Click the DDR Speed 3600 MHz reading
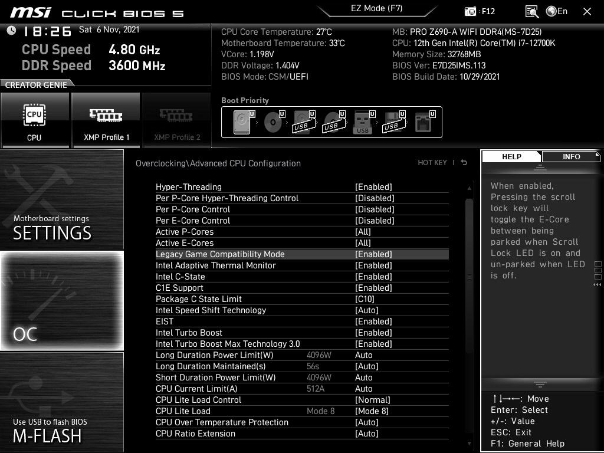Viewport: 604px width, 453px height. (x=94, y=65)
